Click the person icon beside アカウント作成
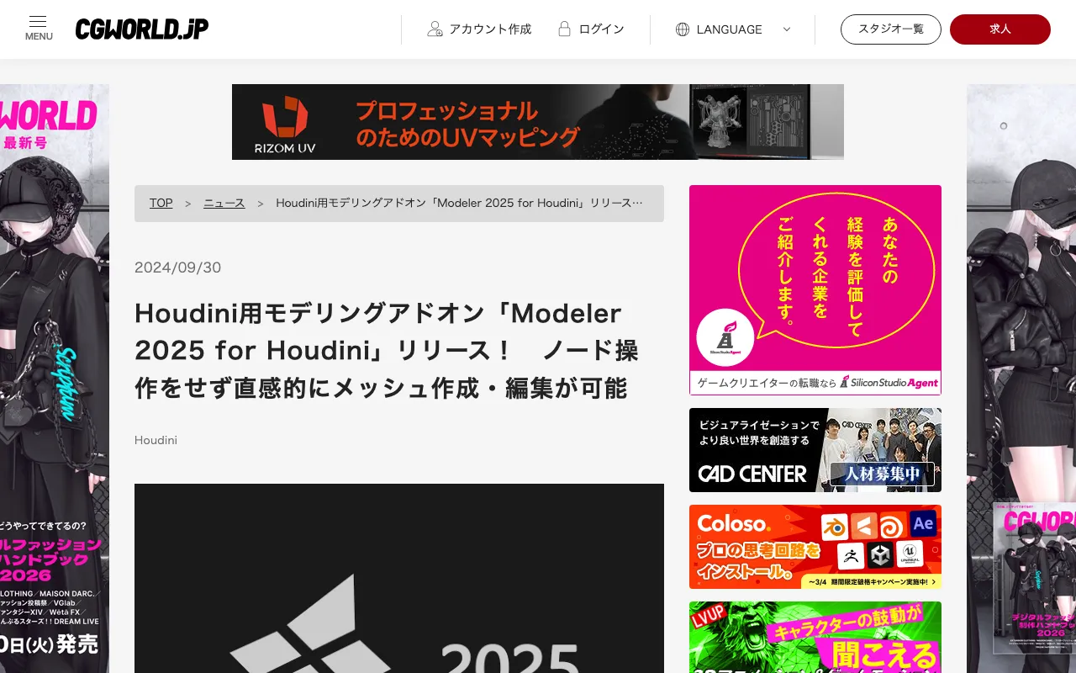 (x=435, y=29)
